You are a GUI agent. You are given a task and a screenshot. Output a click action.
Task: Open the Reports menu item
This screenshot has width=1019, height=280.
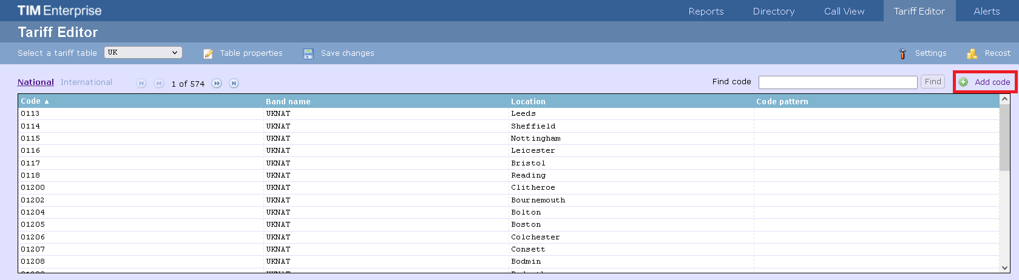[x=706, y=11]
